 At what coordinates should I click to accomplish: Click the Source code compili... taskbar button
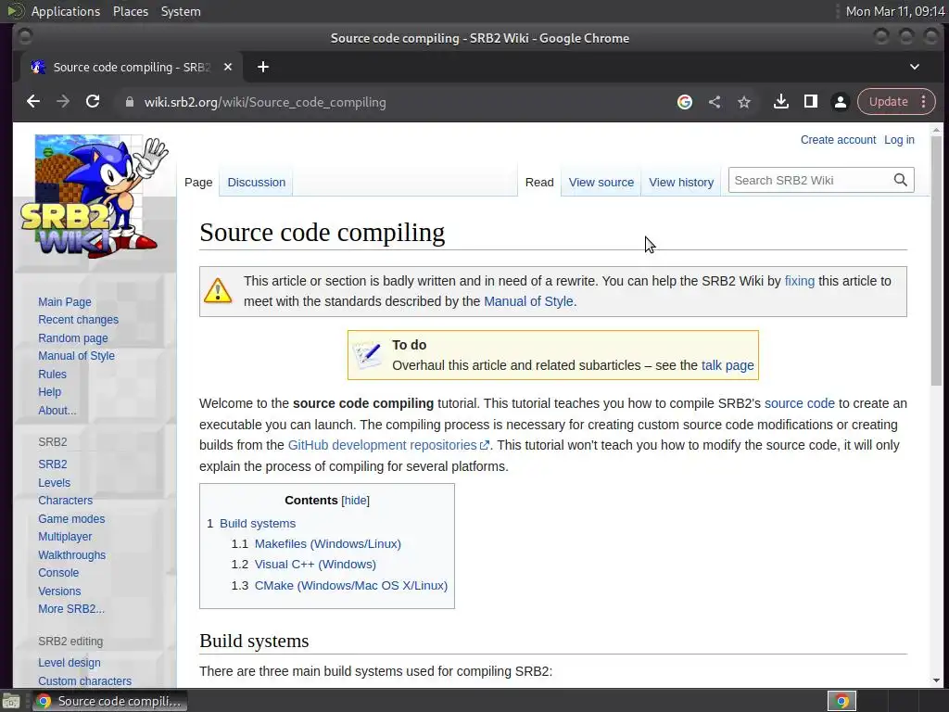tap(110, 701)
